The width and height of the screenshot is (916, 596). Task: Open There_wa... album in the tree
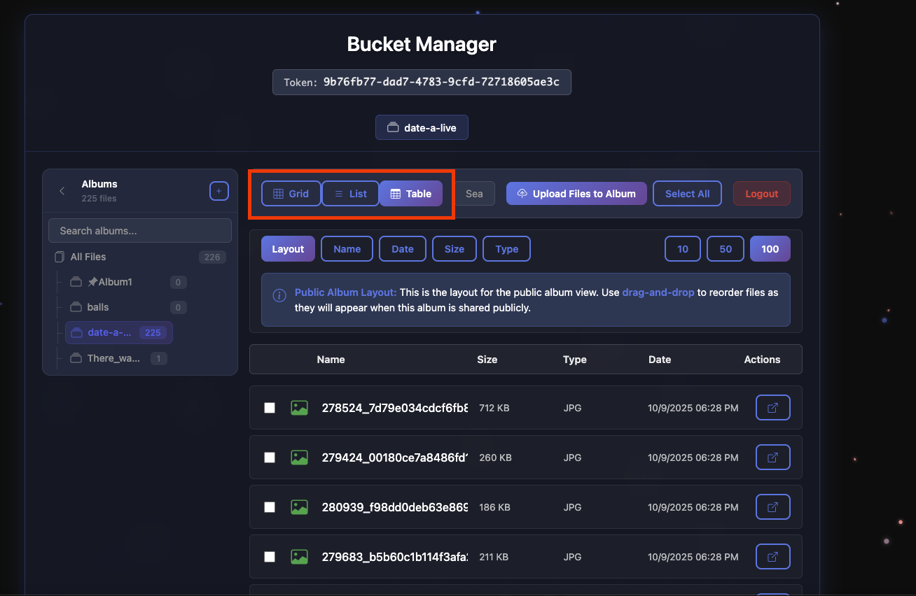118,358
